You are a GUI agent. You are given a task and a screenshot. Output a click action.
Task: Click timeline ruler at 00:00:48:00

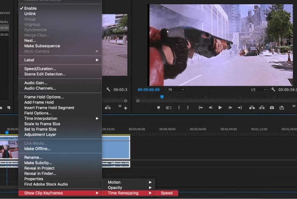(168, 129)
